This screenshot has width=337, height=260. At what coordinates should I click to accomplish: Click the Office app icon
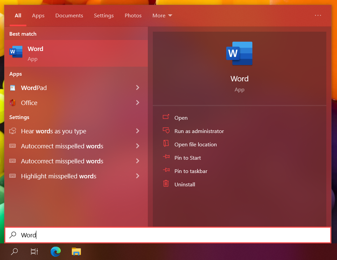(x=13, y=103)
